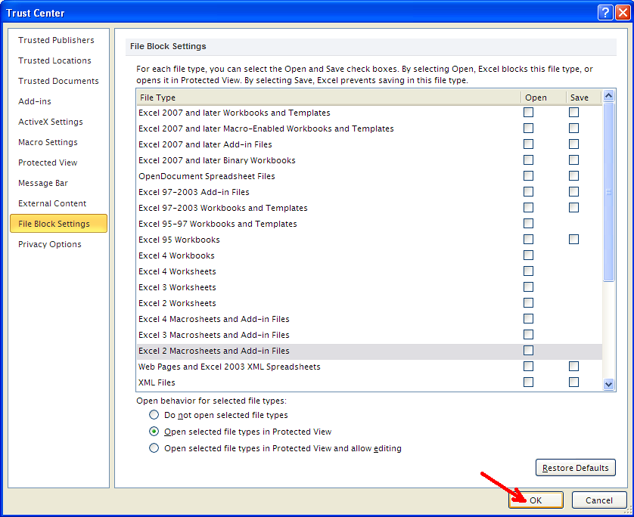Screen dimensions: 634x517
Task: Click the File Type column header
Action: (x=328, y=98)
